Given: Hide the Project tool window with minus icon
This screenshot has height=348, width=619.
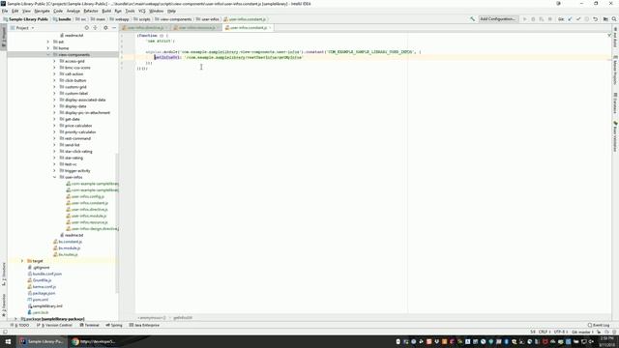Looking at the screenshot, I should (x=114, y=28).
